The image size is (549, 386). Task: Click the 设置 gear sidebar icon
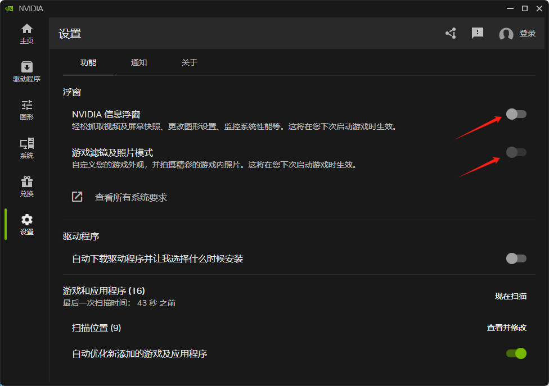click(x=26, y=220)
